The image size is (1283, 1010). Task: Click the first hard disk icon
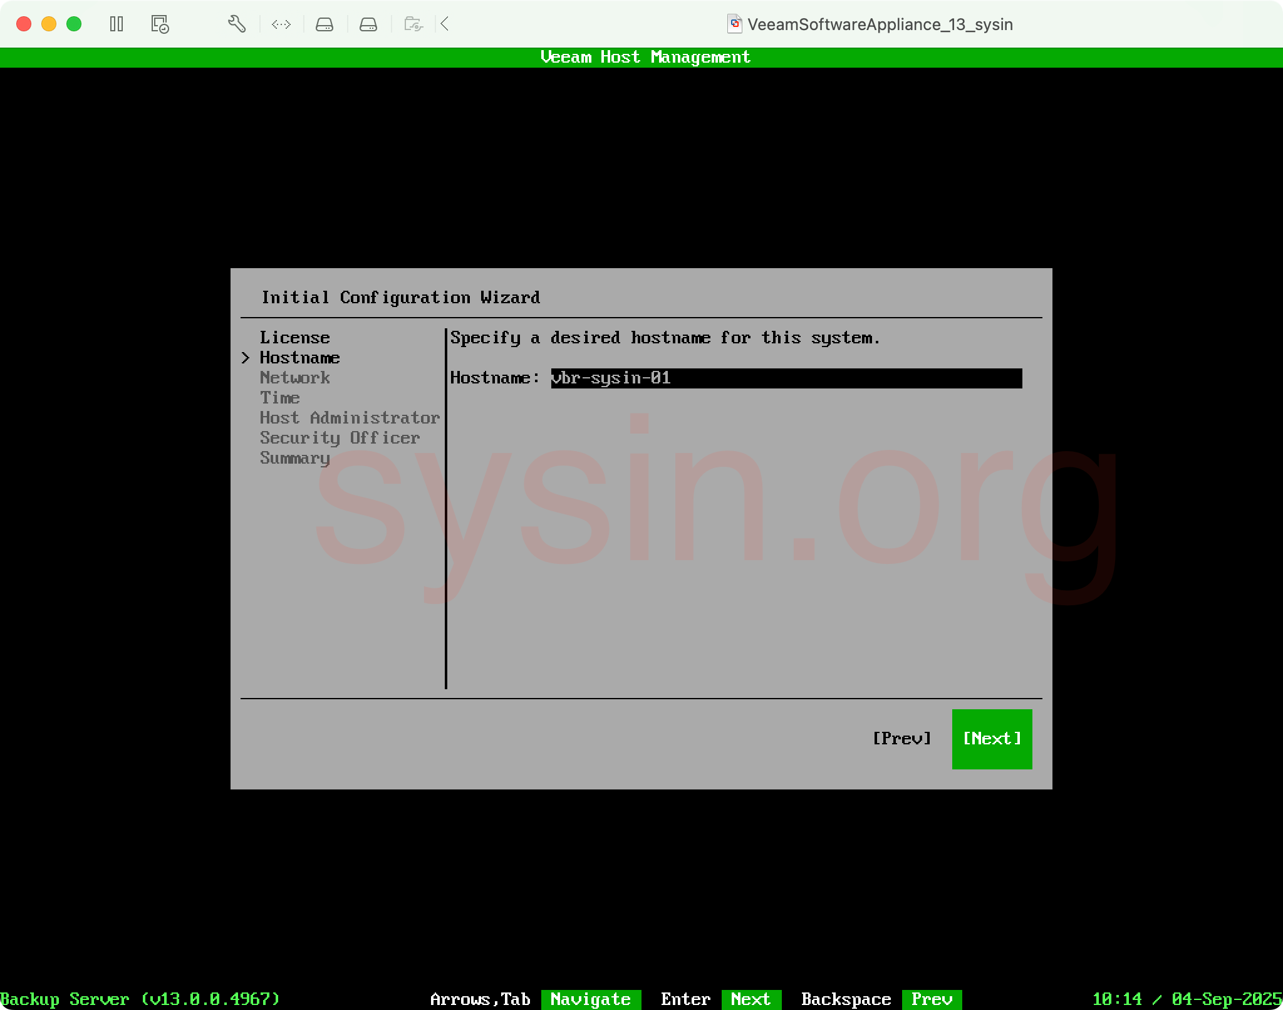point(325,24)
